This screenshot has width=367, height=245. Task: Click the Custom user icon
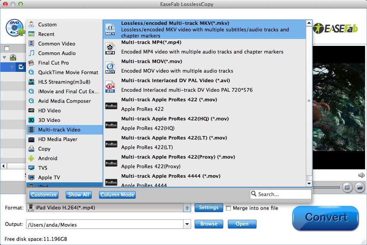tap(31, 24)
